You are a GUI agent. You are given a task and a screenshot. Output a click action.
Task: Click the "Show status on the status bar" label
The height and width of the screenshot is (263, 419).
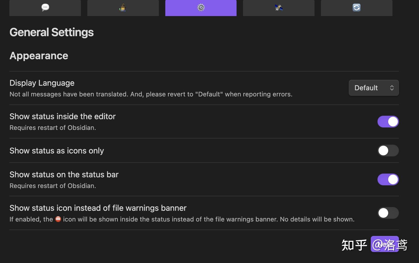(x=64, y=175)
